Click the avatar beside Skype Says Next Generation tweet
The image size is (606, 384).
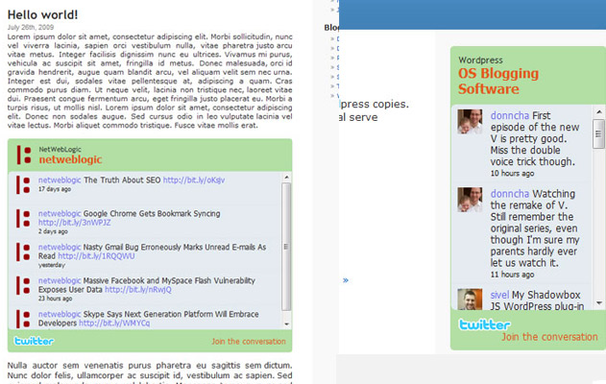(23, 319)
